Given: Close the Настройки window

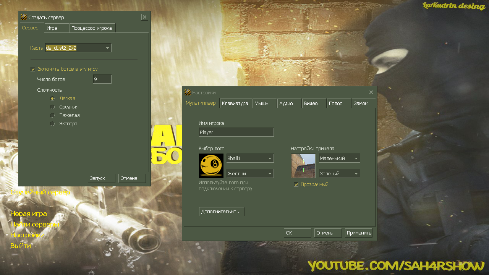Looking at the screenshot, I should coord(371,92).
